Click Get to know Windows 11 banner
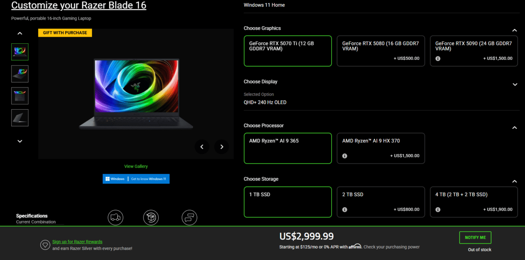Viewport: 525px width, 260px height. 136,179
